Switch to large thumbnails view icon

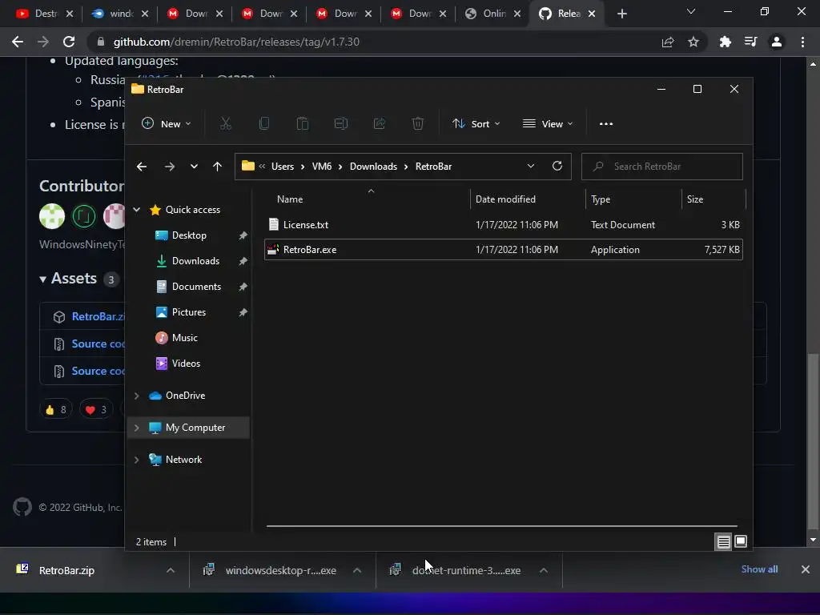(x=741, y=541)
